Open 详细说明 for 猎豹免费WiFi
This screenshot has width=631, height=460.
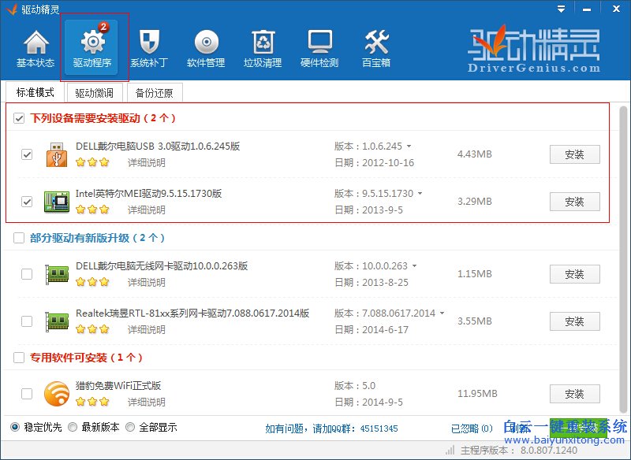coord(145,402)
